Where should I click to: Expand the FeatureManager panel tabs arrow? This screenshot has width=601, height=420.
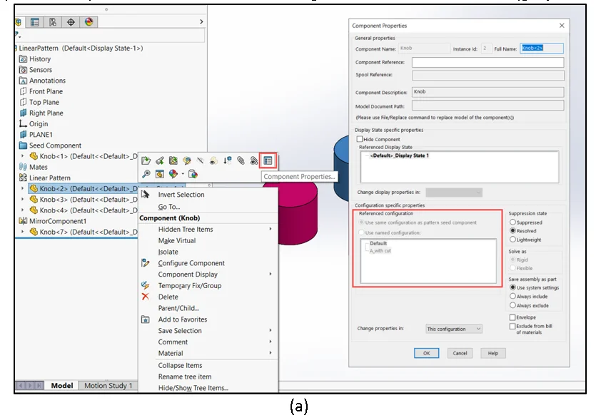click(x=201, y=22)
